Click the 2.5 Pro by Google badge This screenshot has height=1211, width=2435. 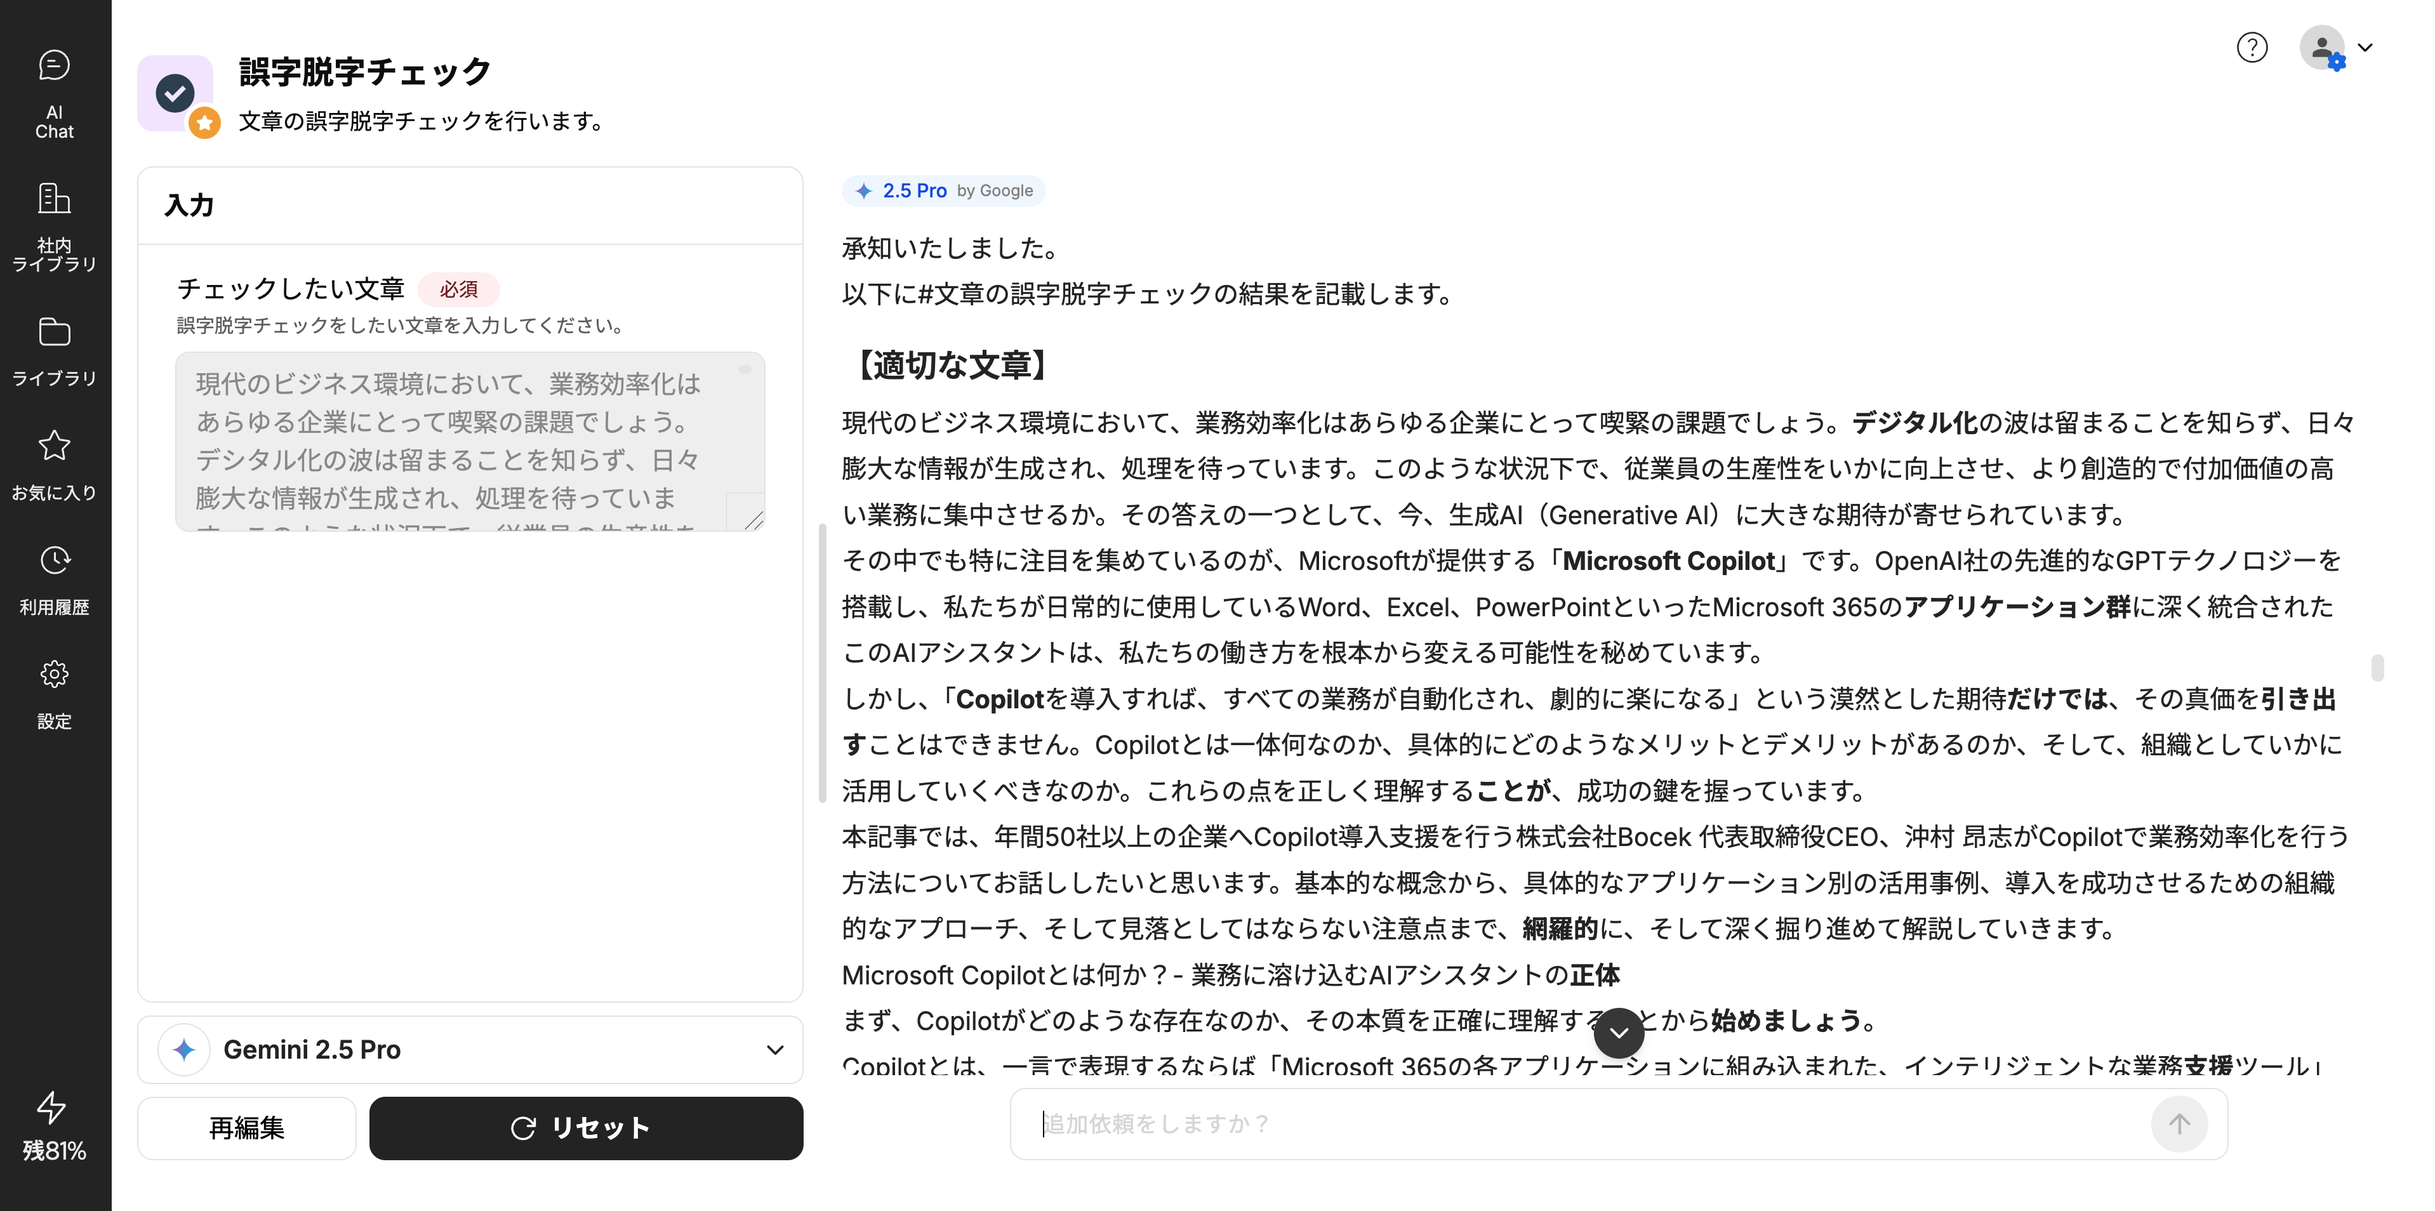(x=943, y=190)
